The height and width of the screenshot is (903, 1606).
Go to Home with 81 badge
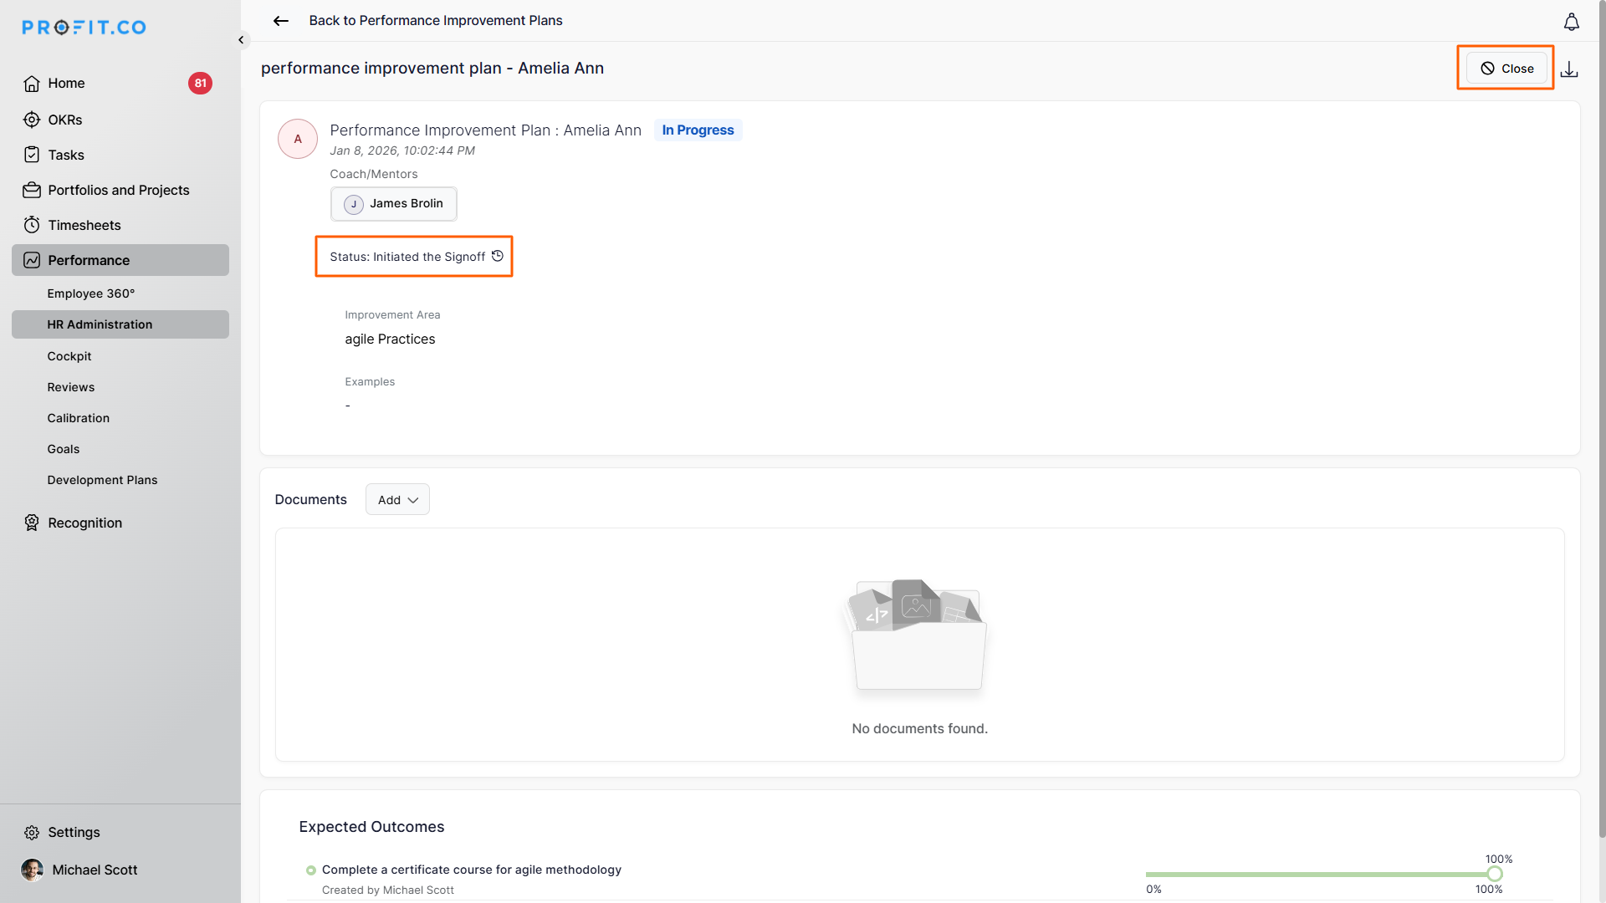(66, 83)
